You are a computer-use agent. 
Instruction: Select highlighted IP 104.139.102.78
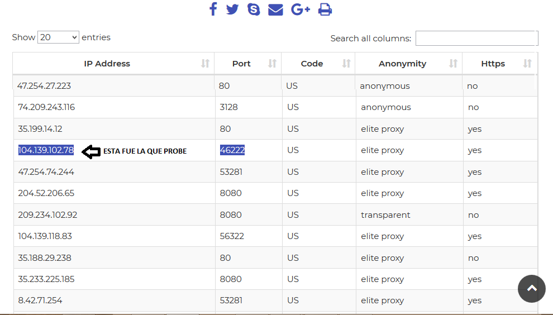coord(46,150)
